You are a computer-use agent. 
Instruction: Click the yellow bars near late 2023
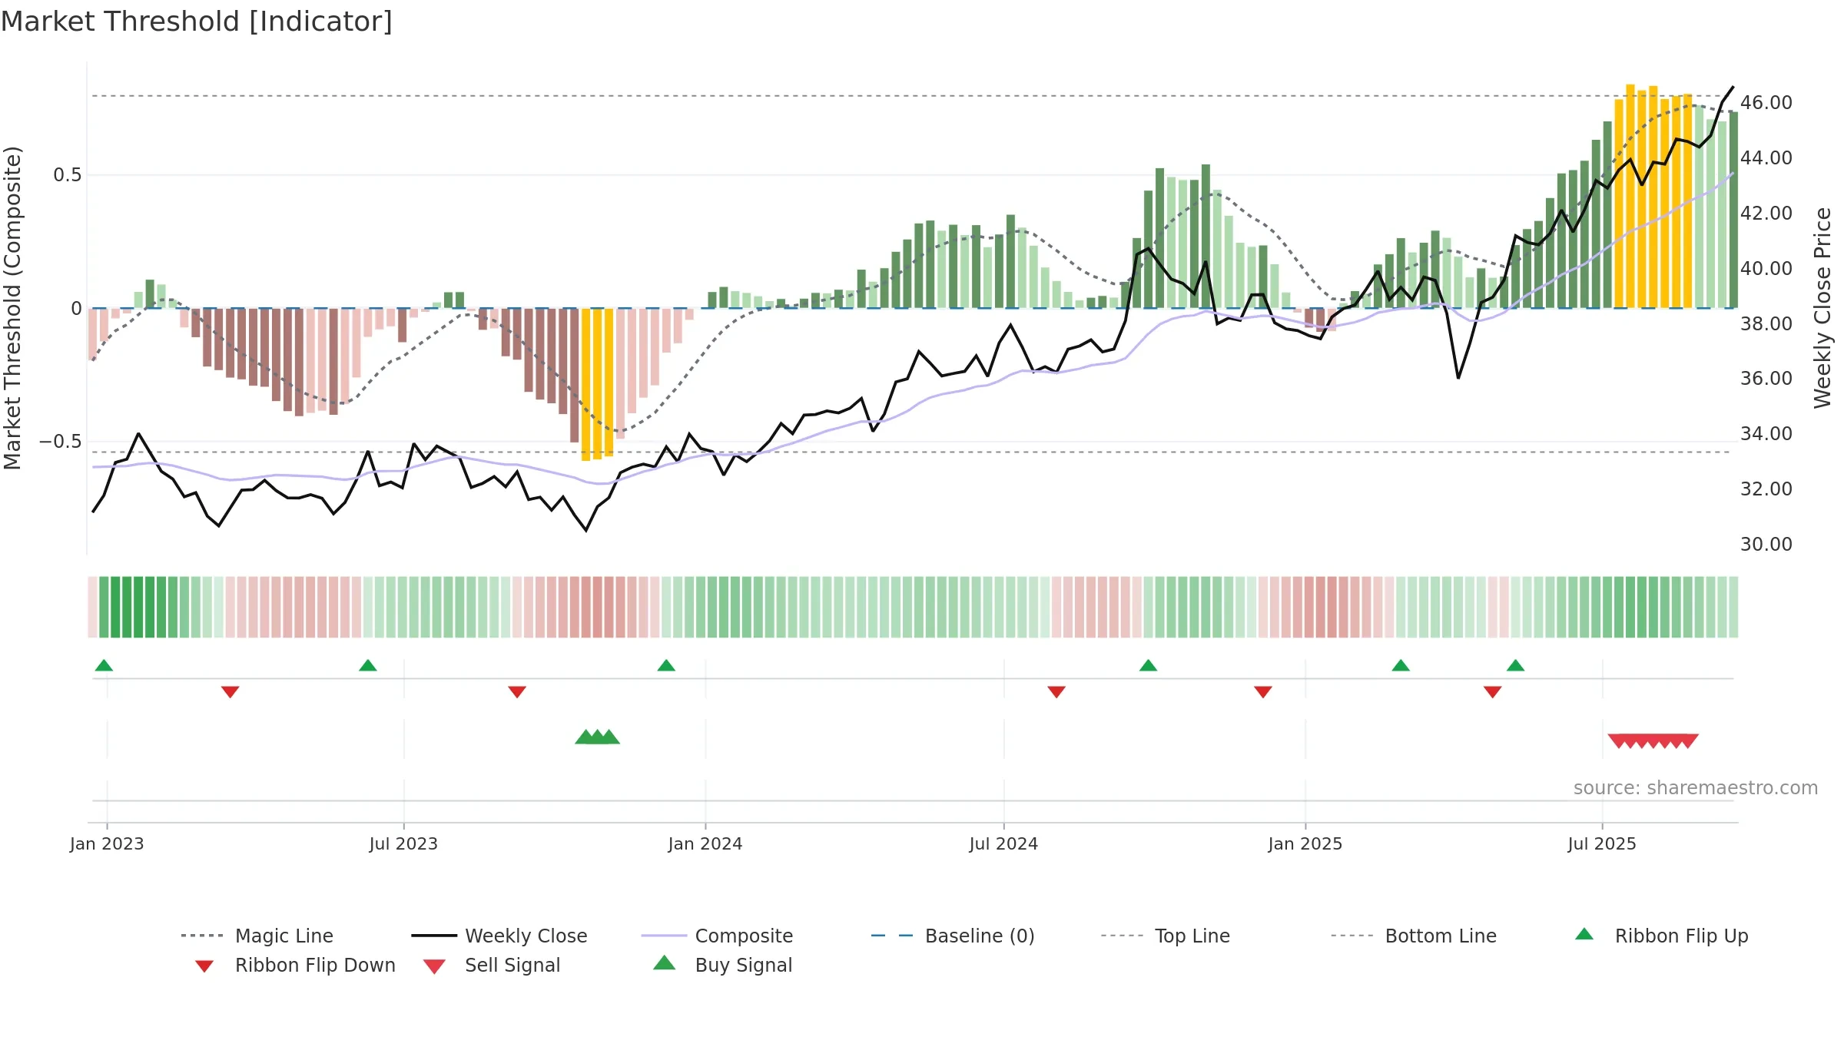597,384
